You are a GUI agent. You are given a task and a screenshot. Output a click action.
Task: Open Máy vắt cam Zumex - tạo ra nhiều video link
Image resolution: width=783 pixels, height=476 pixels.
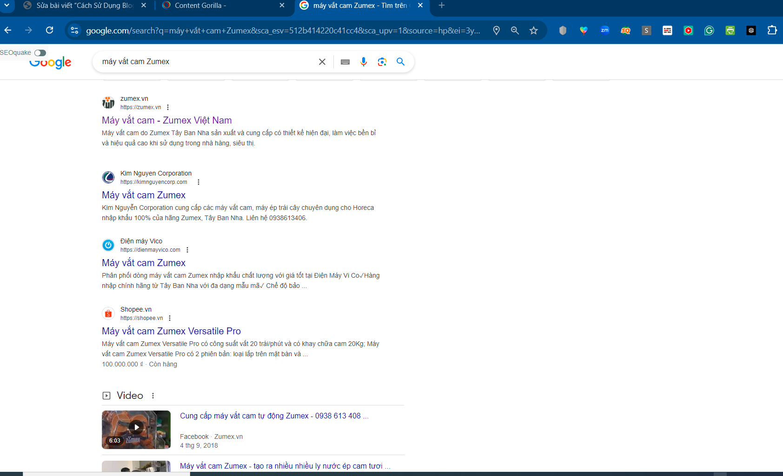tap(285, 466)
